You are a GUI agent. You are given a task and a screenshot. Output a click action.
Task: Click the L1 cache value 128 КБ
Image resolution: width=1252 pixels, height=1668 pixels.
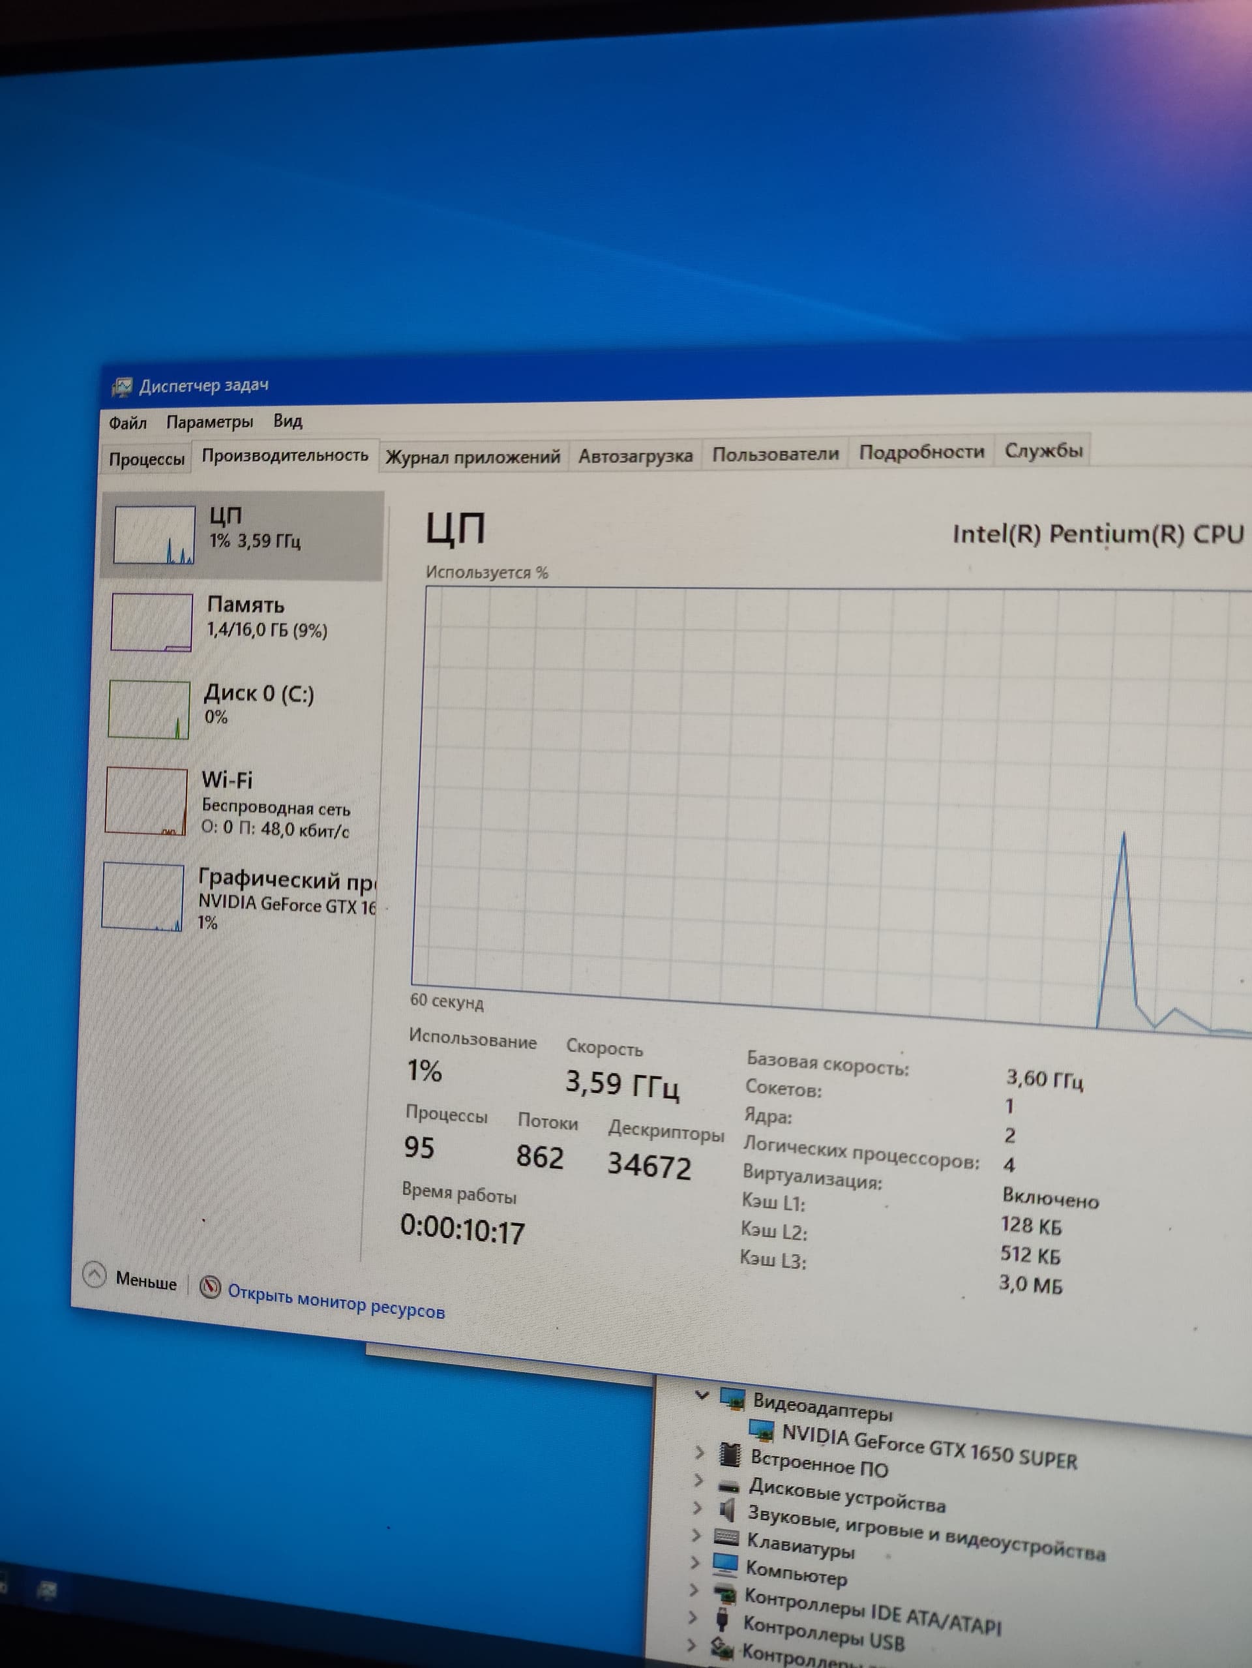pyautogui.click(x=1030, y=1226)
